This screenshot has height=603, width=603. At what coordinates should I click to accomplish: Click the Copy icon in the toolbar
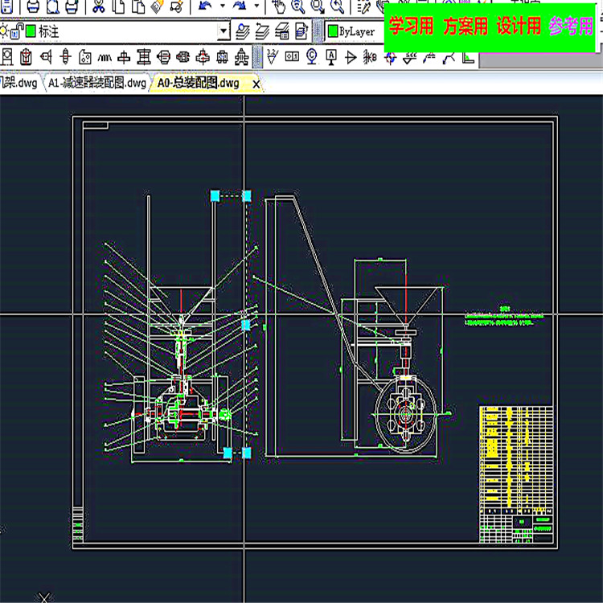click(x=118, y=6)
